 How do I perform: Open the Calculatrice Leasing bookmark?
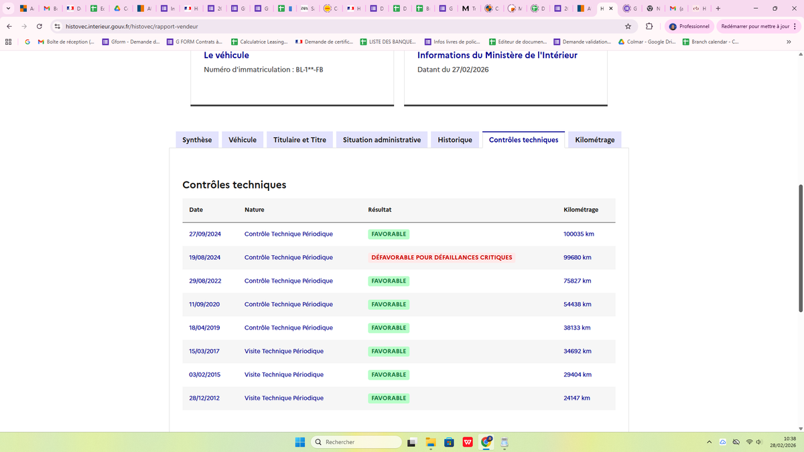click(x=259, y=42)
